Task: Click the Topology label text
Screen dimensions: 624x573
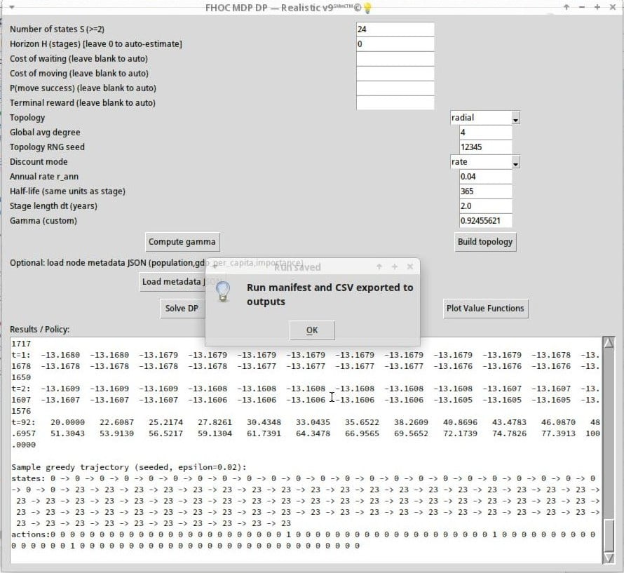Action: [x=27, y=118]
